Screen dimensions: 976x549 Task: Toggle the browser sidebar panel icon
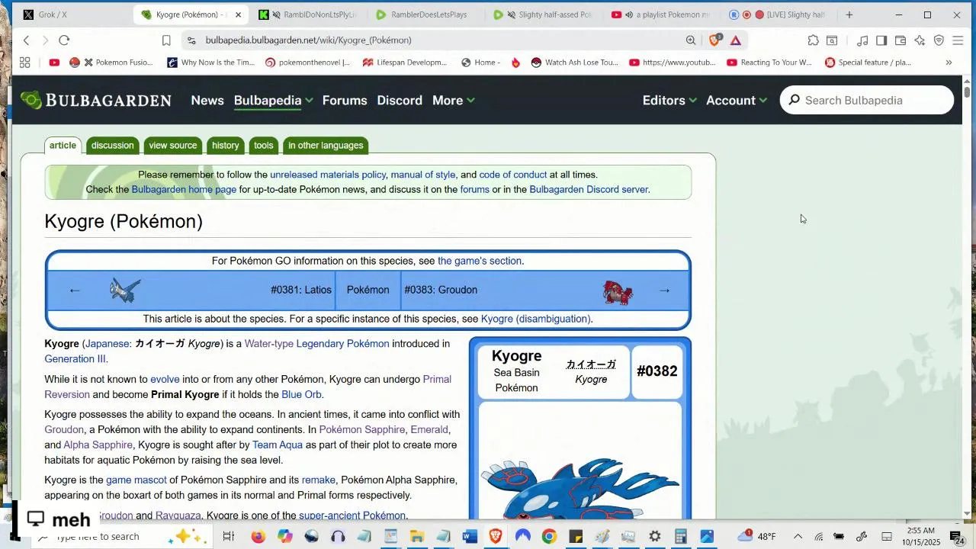pos(881,40)
